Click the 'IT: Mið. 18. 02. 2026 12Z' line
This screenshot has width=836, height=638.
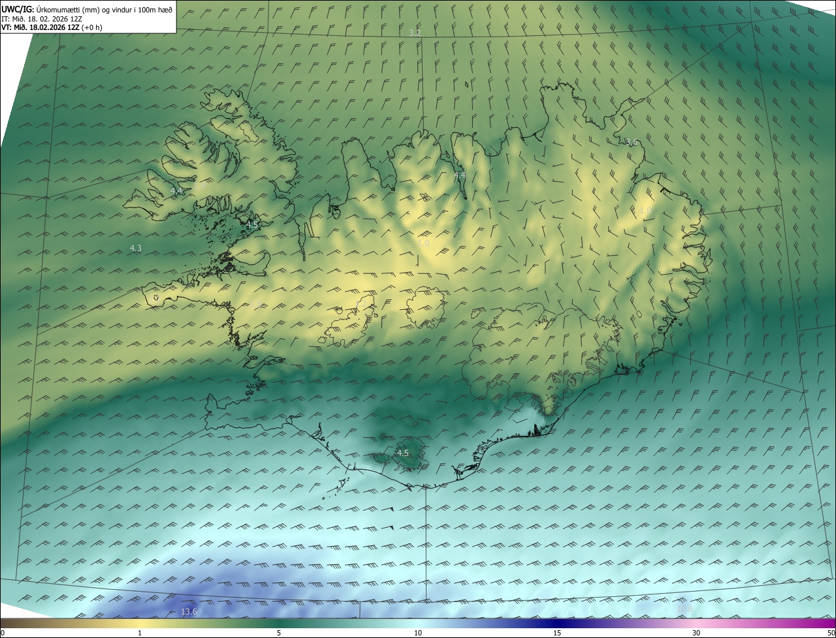click(x=42, y=19)
